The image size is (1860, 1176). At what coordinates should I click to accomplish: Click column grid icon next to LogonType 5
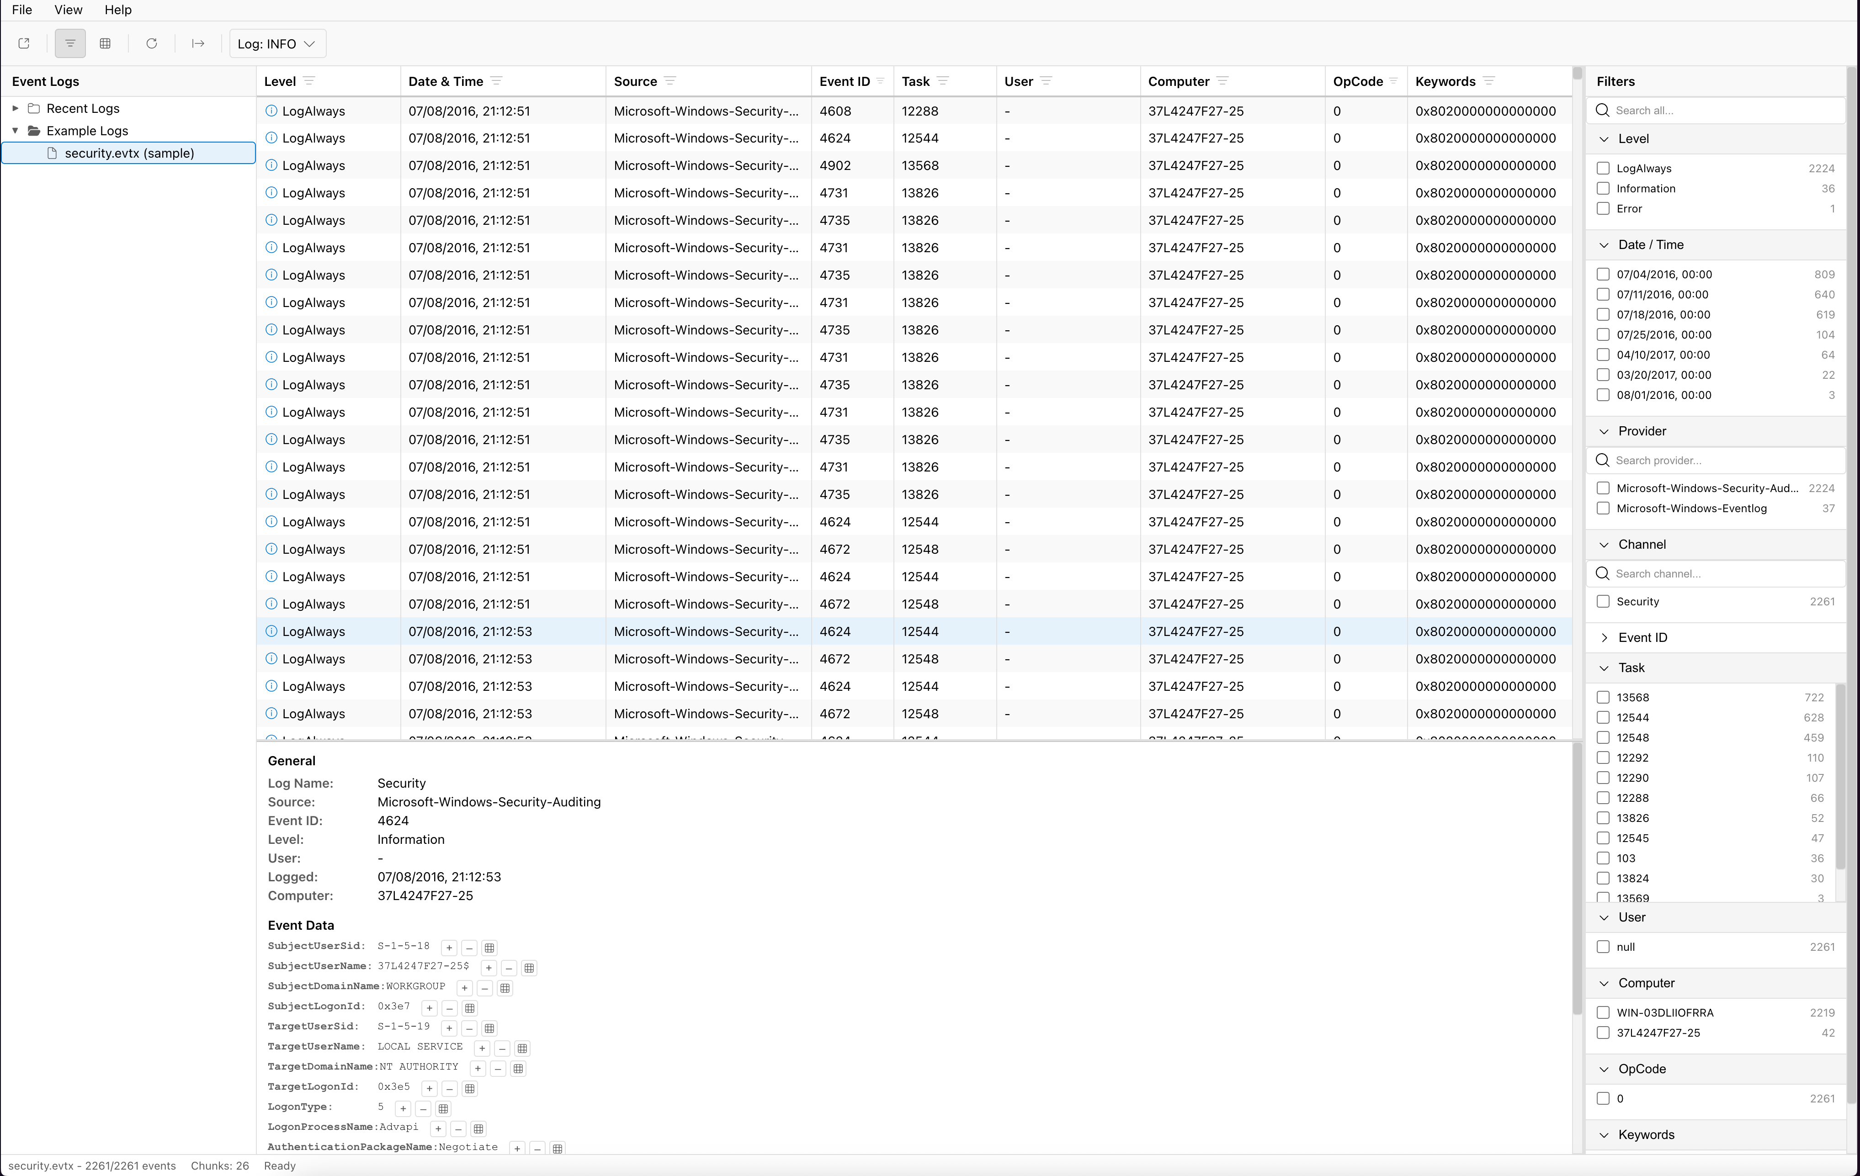coord(443,1108)
